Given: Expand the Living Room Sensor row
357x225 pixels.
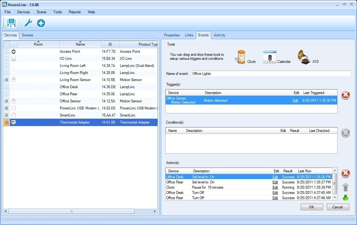Looking at the screenshot, I should coord(6,80).
